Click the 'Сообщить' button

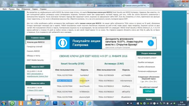point(149,91)
